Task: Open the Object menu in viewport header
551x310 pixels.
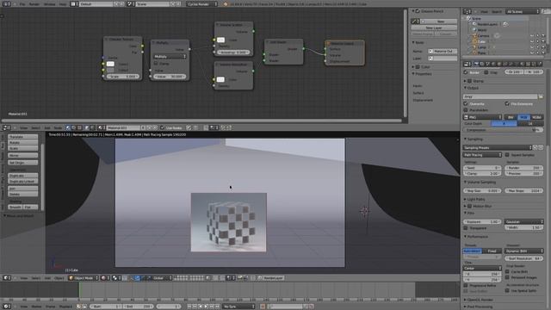Action: [x=59, y=278]
